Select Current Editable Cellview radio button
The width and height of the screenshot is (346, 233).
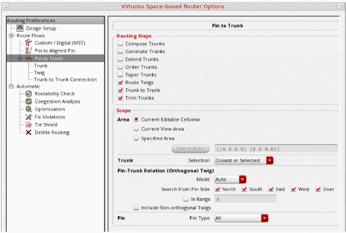(x=136, y=119)
